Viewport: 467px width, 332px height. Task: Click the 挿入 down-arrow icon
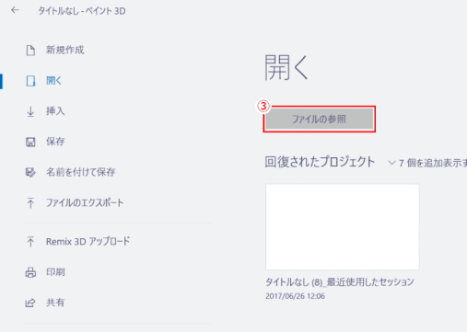(30, 111)
